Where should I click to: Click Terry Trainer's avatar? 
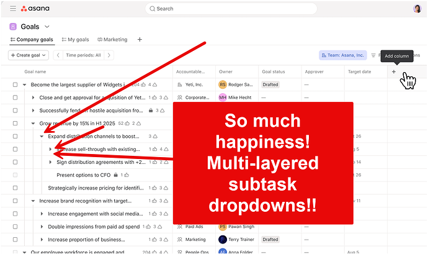tap(223, 240)
